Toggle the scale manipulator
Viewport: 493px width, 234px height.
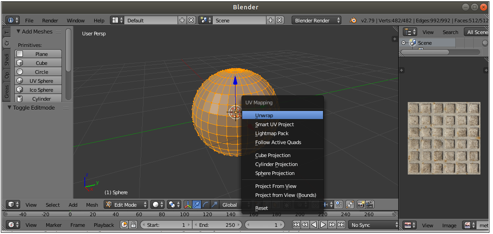click(214, 205)
